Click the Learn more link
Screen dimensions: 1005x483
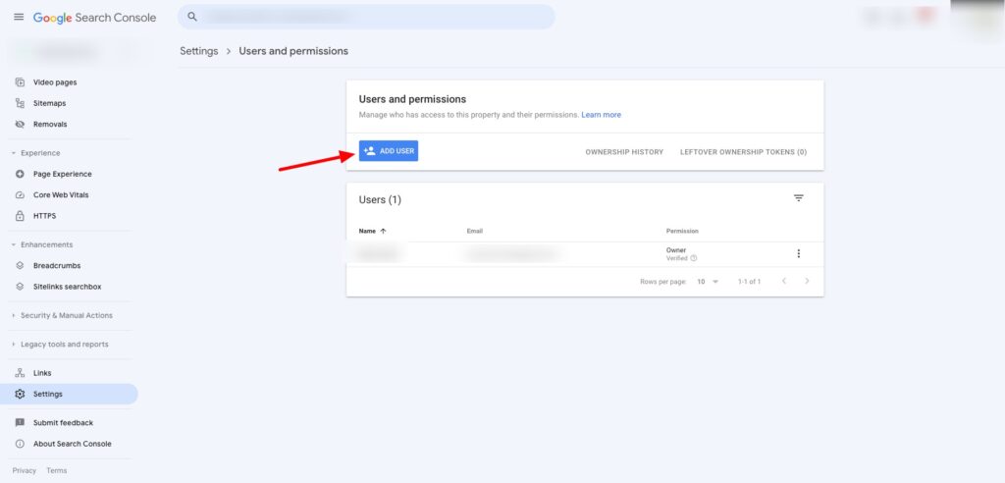(602, 115)
